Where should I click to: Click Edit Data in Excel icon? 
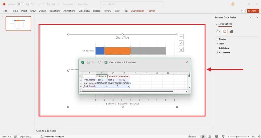(x=106, y=62)
